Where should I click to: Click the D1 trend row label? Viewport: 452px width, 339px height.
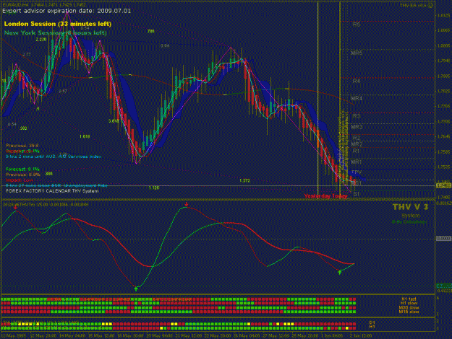[372, 322]
